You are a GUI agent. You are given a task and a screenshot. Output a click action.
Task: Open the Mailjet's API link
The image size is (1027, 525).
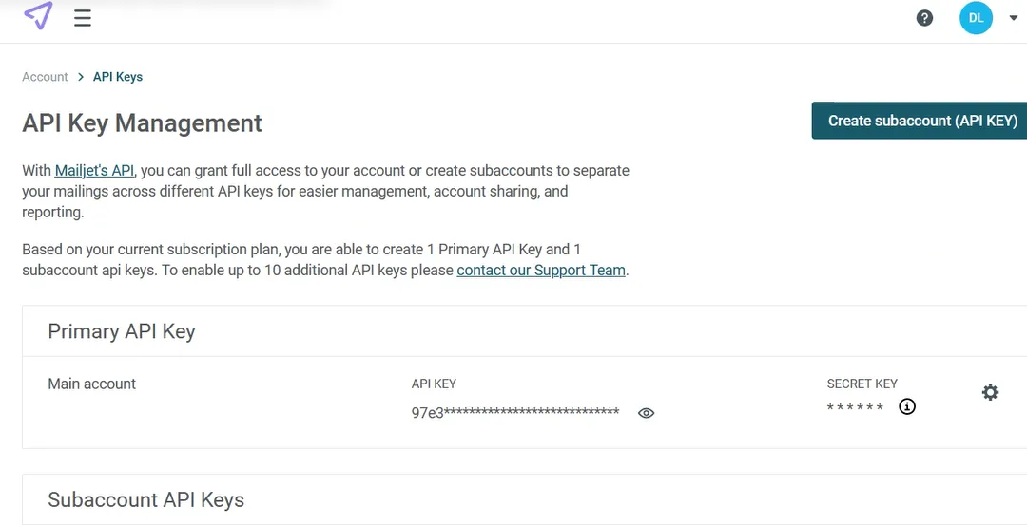click(94, 171)
